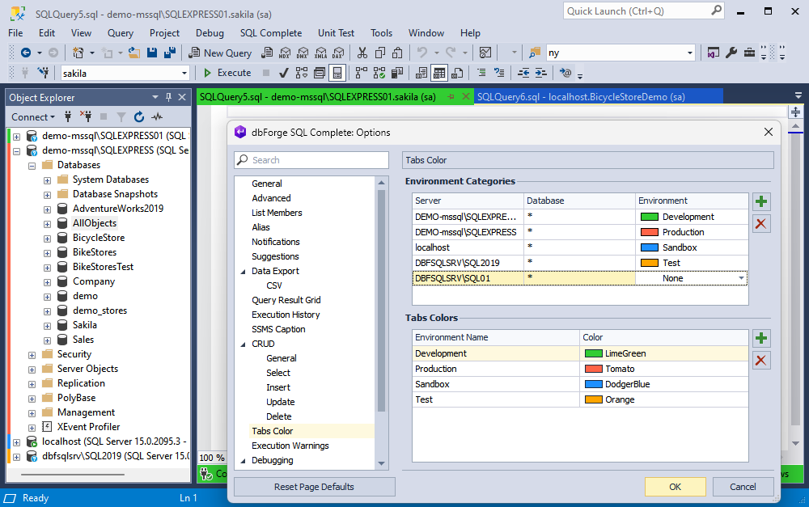The height and width of the screenshot is (507, 809).
Task: Click the Filter icon in Object Explorer
Action: point(121,117)
